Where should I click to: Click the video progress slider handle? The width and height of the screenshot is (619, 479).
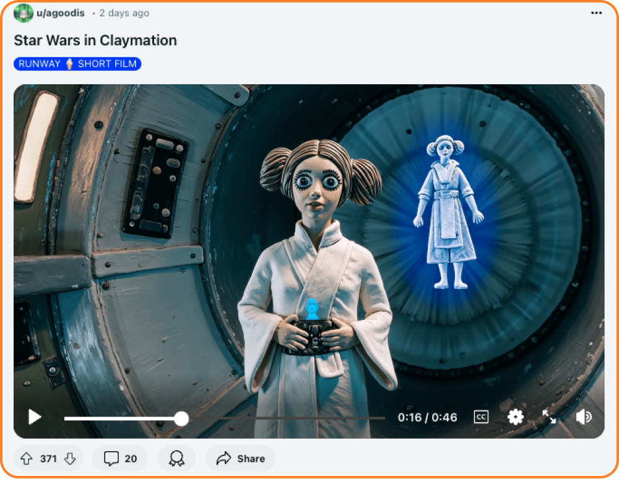tap(181, 418)
